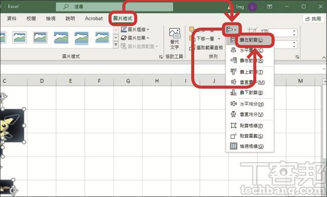The image size is (327, 197).
Task: Decrease picture width with down stepper
Action: click(x=294, y=47)
